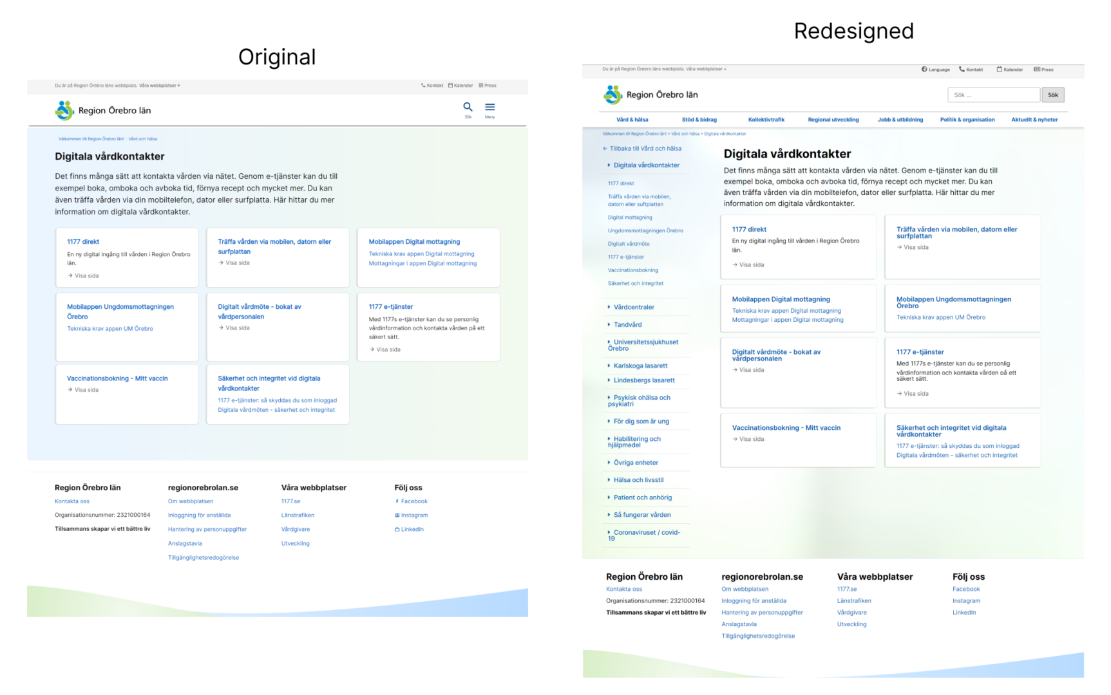The image size is (1111, 695).
Task: Open Facebook link in Redesigned footer
Action: coord(966,589)
